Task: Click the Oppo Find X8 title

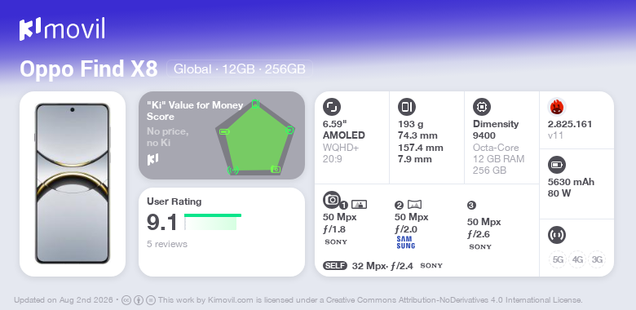Action: coord(88,69)
